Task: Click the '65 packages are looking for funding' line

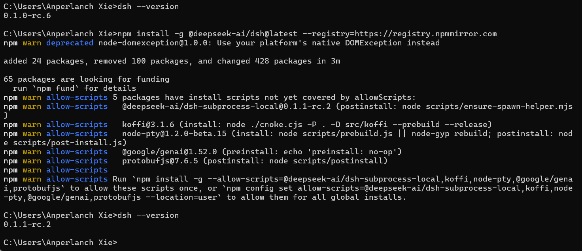Action: tap(86, 79)
